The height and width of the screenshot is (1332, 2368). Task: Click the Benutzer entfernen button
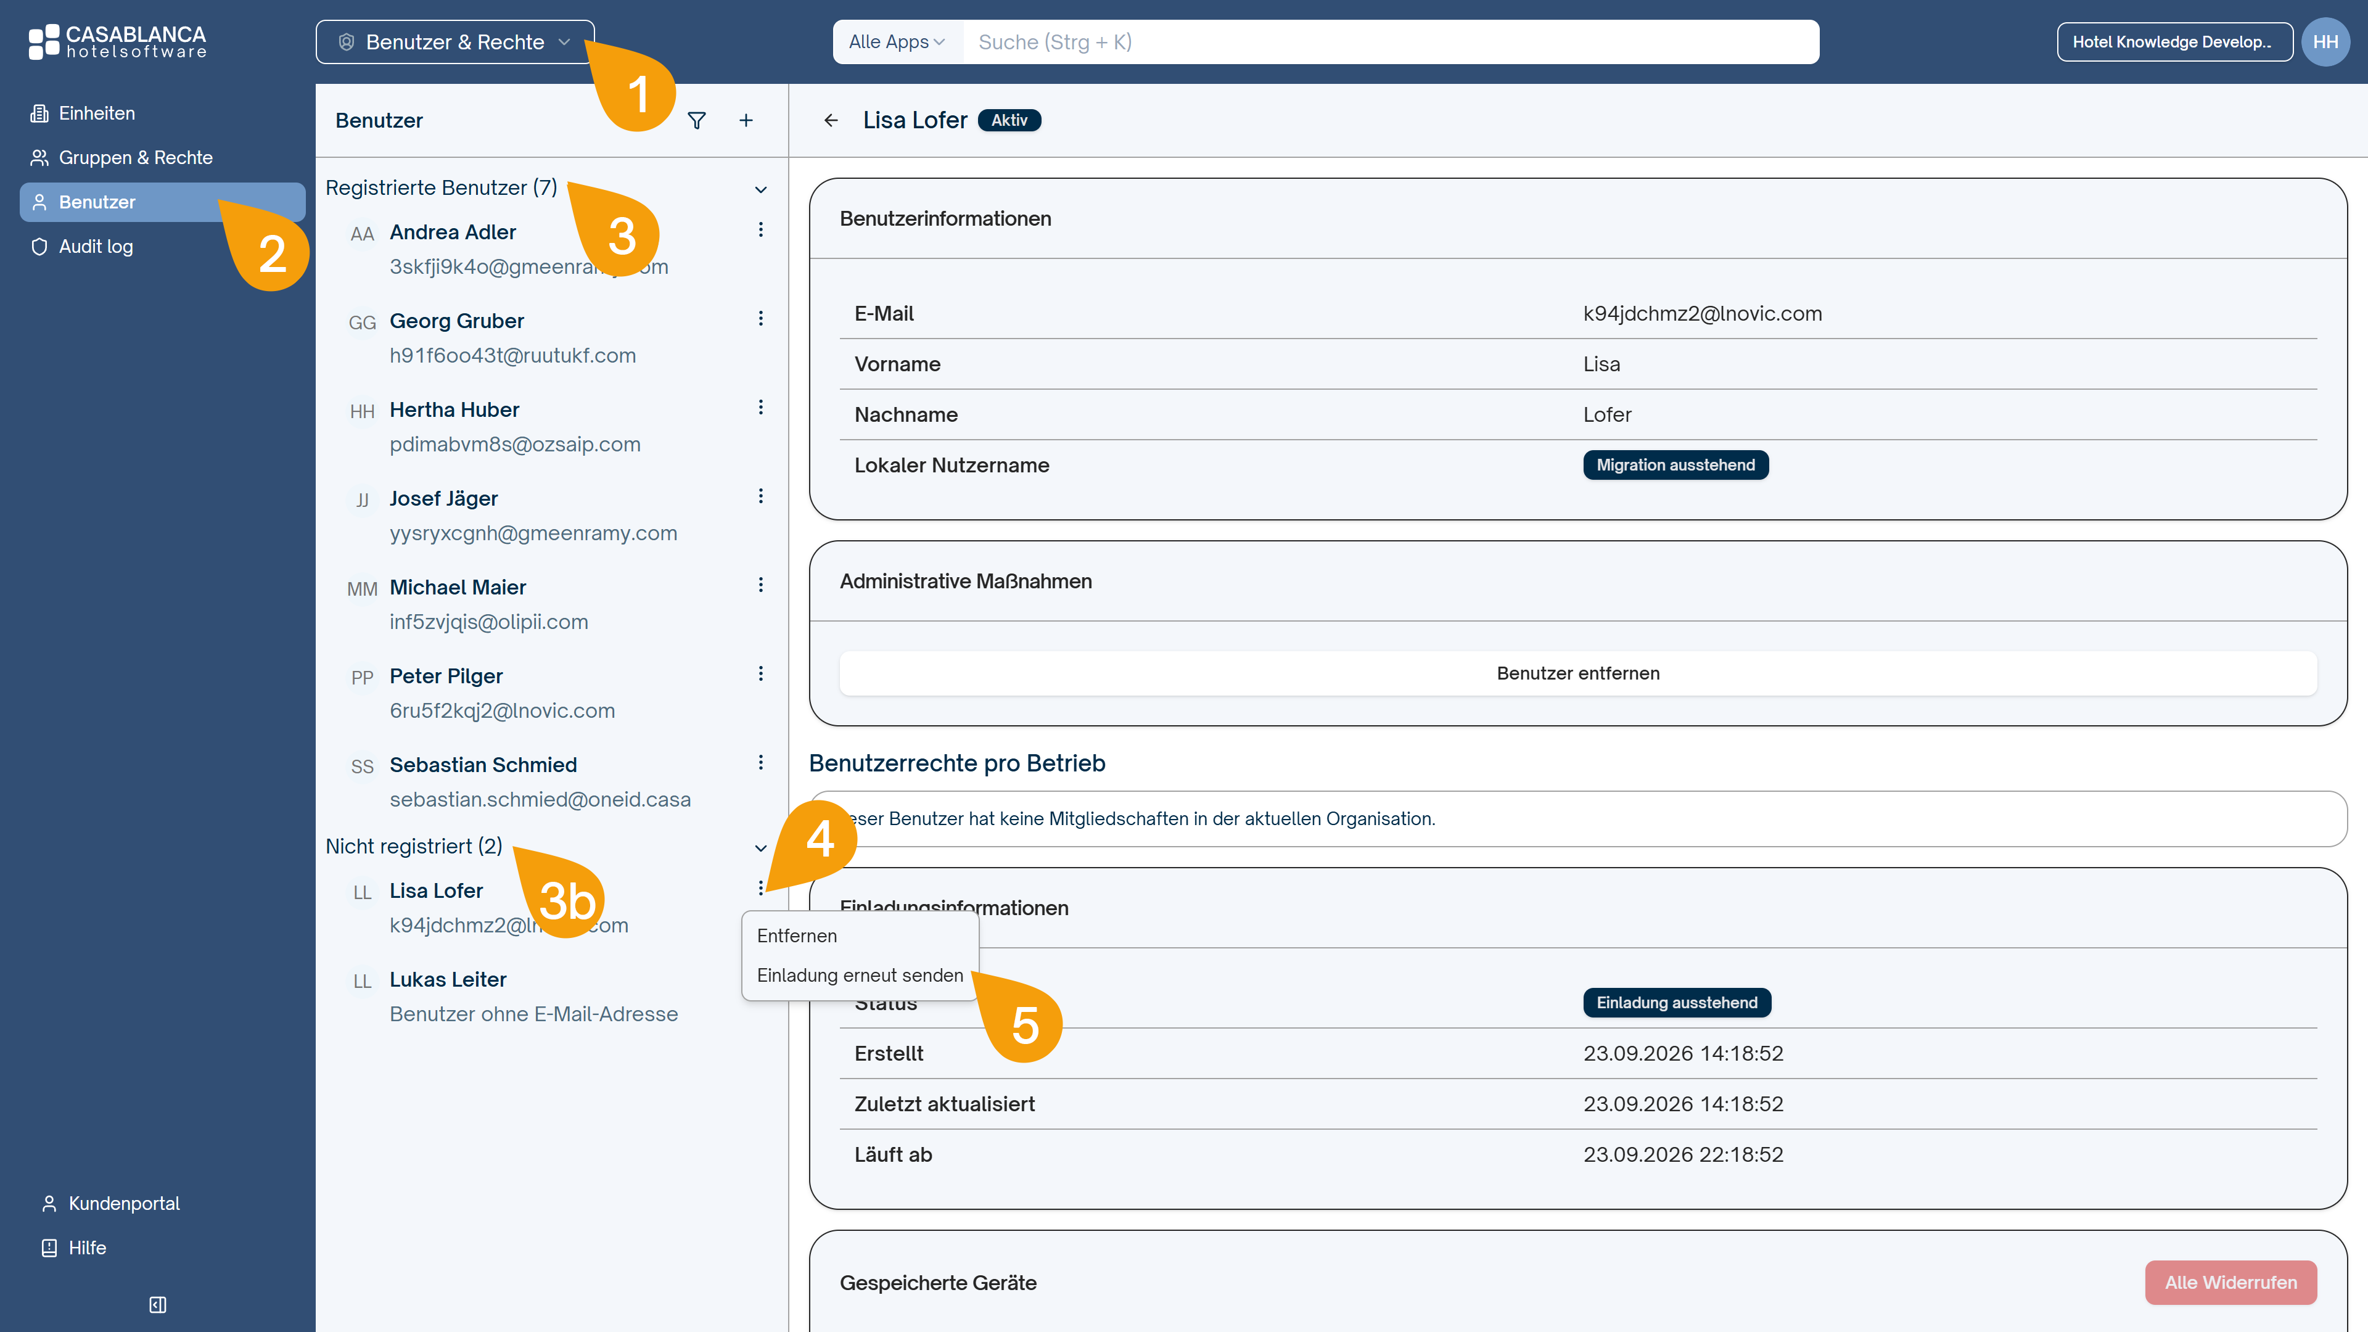1577,674
